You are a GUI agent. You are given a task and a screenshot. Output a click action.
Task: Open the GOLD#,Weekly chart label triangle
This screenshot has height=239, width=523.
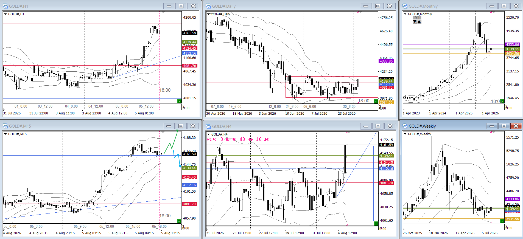pyautogui.click(x=405, y=134)
